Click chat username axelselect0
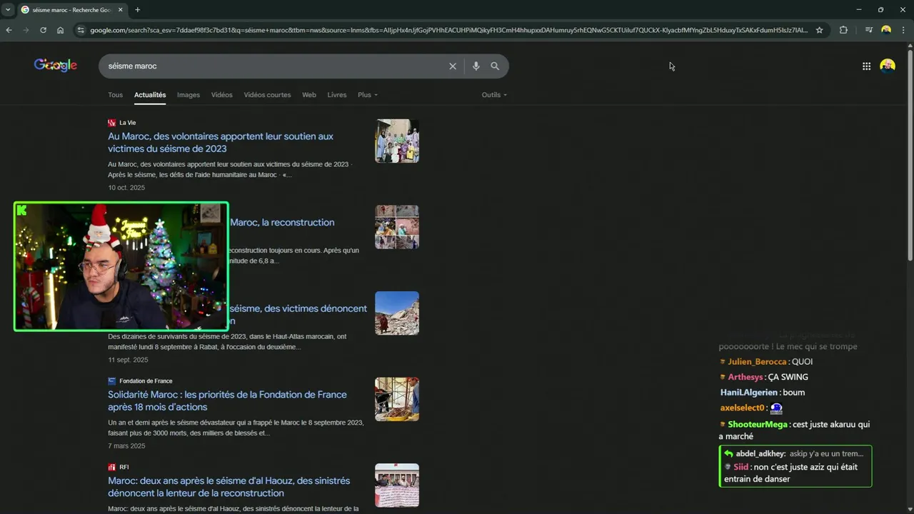Image resolution: width=914 pixels, height=514 pixels. click(742, 408)
